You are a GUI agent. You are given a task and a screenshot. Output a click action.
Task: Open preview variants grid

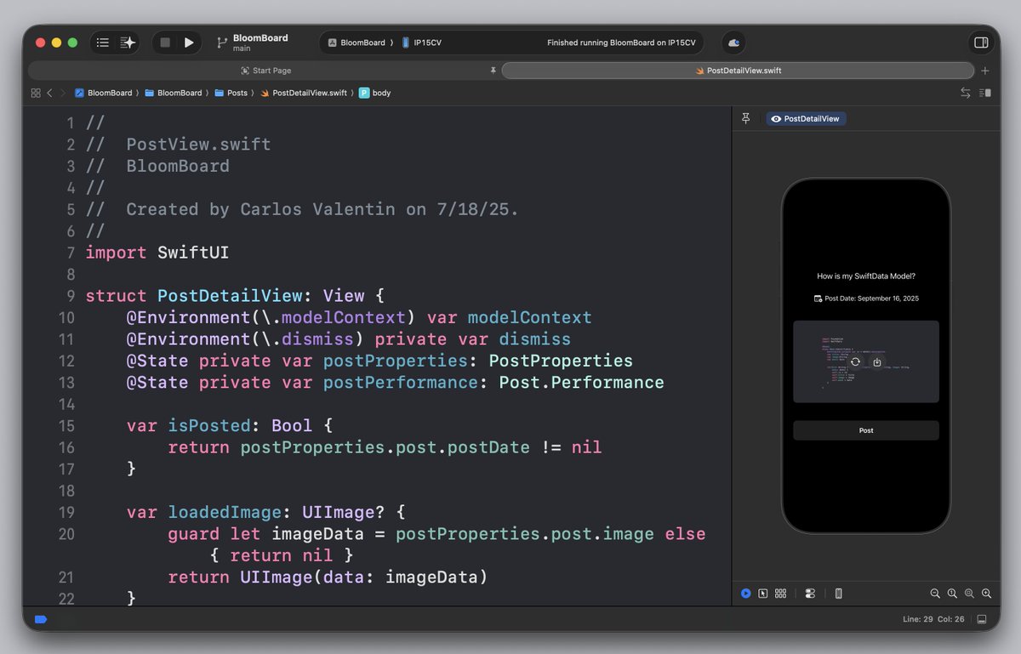pos(780,594)
